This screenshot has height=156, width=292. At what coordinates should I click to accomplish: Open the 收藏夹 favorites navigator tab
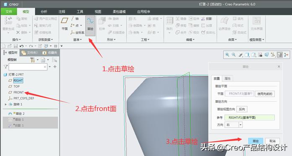coord(50,53)
